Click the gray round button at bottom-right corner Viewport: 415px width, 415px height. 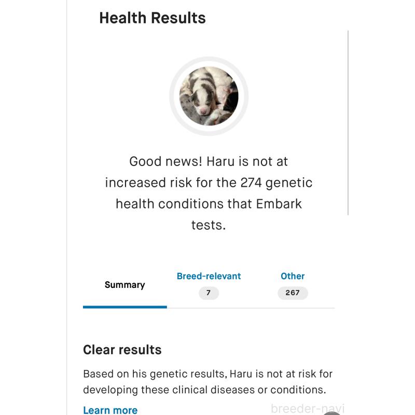pyautogui.click(x=333, y=412)
